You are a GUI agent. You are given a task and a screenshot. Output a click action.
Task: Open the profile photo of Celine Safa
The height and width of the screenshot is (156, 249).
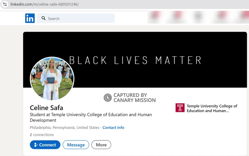point(52,79)
